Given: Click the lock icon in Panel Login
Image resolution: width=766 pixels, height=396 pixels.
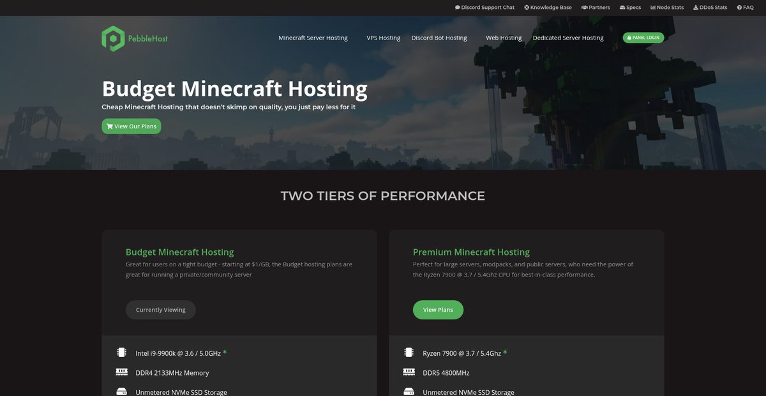Looking at the screenshot, I should (629, 38).
